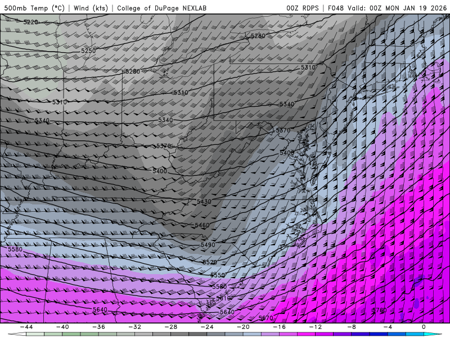
Task: Select the -28 legend value
Action: tap(171, 327)
